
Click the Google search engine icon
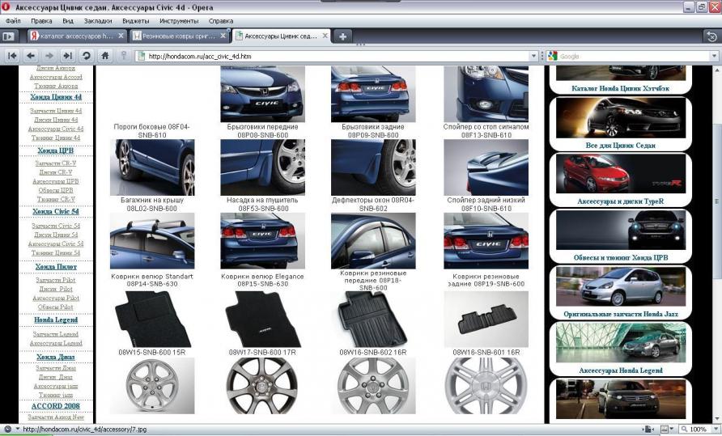click(x=553, y=56)
